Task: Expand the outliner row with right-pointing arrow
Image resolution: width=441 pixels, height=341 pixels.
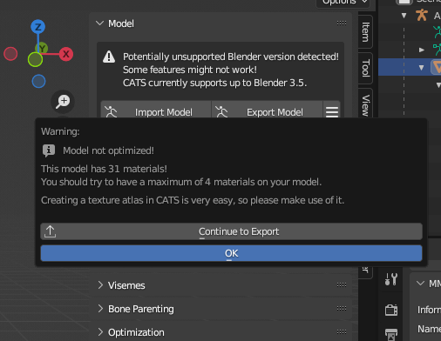Action: pos(422,50)
